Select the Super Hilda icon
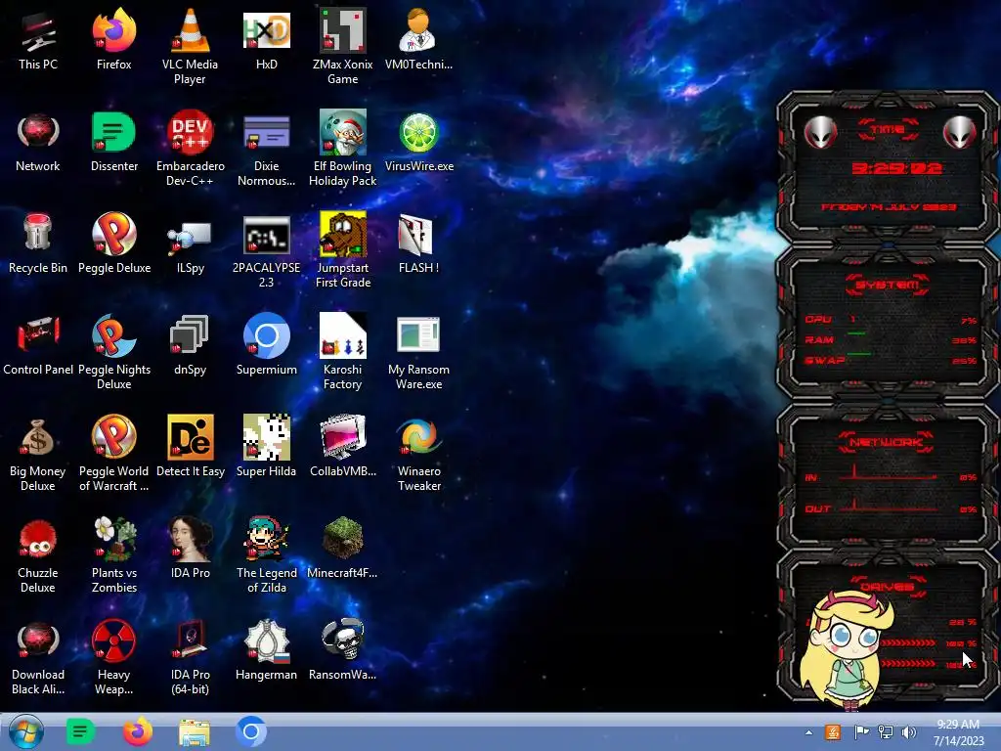 pos(266,437)
